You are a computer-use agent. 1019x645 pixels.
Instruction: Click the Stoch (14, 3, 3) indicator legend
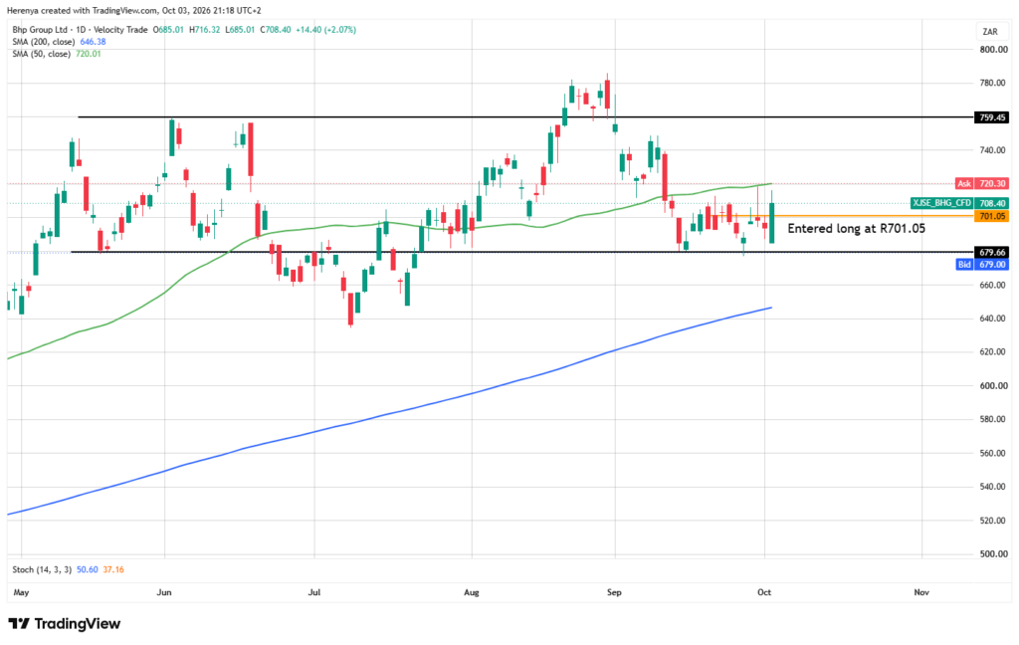click(x=42, y=569)
